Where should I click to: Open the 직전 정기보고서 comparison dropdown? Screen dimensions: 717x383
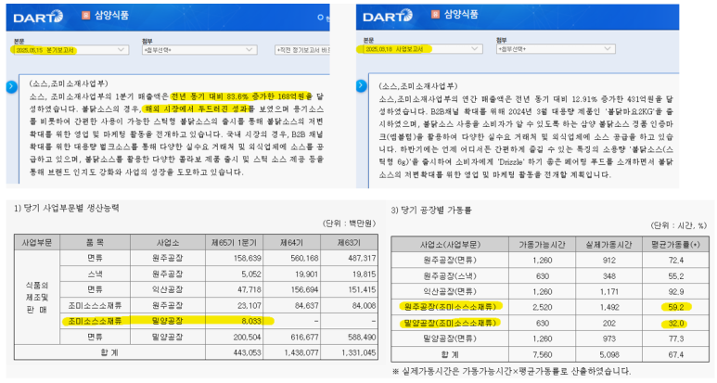click(302, 50)
